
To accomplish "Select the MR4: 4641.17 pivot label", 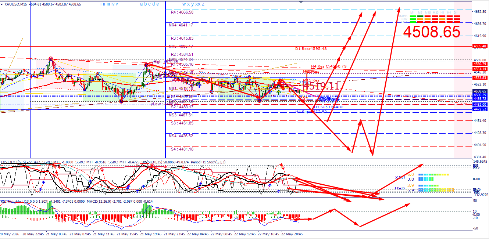I will 181,25.
